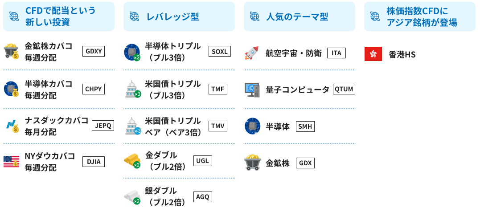This screenshot has height=208, width=480.
Task: Click the capitol x-3 bear icon beside TMV
Action: pos(133,126)
